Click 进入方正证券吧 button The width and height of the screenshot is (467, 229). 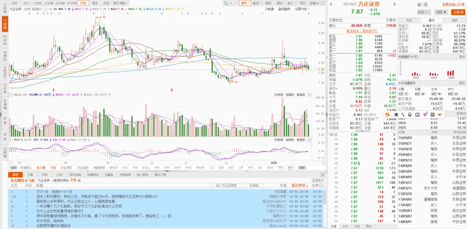coord(226,185)
